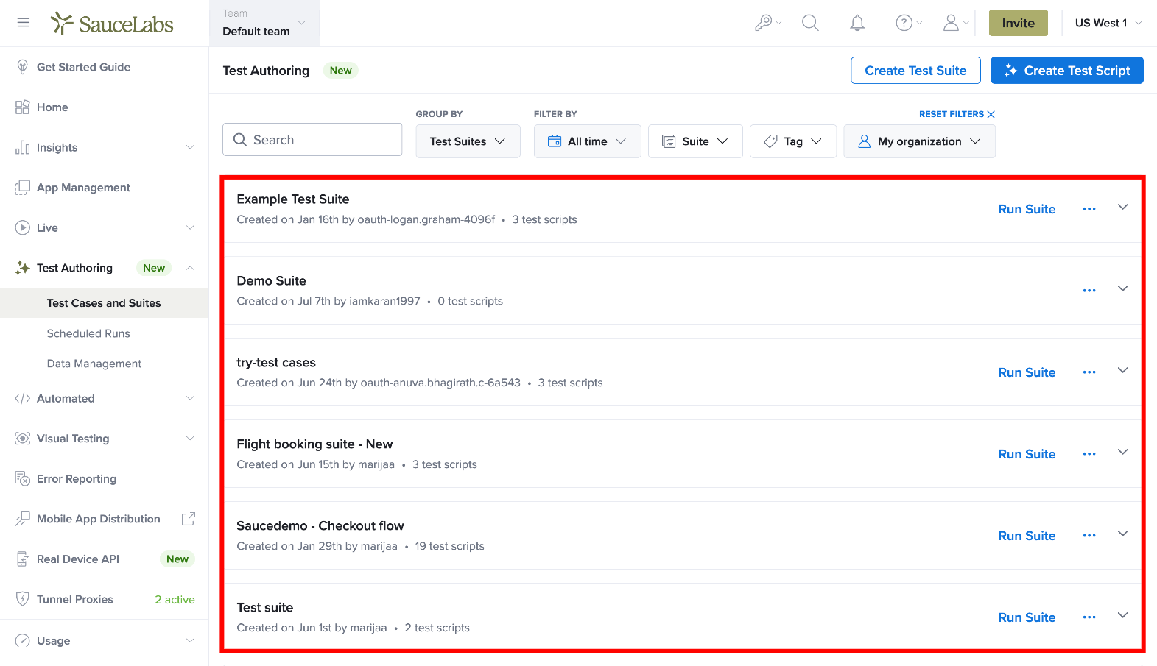Expand the Test suite row

(x=1122, y=616)
